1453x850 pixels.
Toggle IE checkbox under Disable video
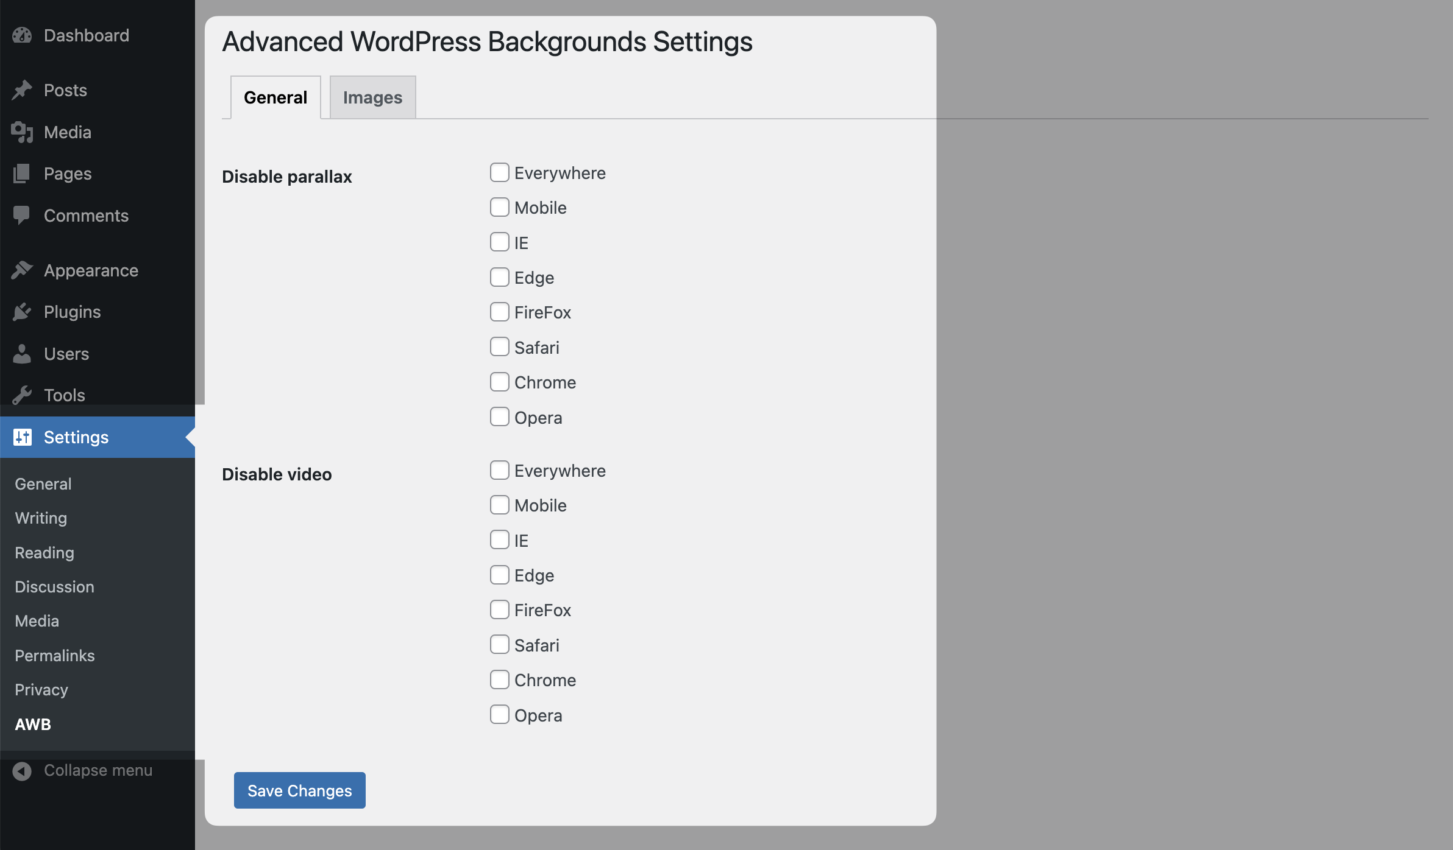tap(500, 540)
